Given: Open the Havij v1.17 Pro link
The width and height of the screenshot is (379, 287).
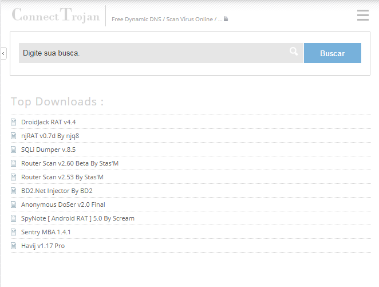Looking at the screenshot, I should (43, 246).
